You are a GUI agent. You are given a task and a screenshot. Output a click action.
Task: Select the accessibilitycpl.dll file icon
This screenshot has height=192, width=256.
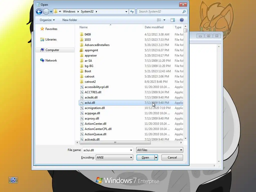[x=82, y=87]
